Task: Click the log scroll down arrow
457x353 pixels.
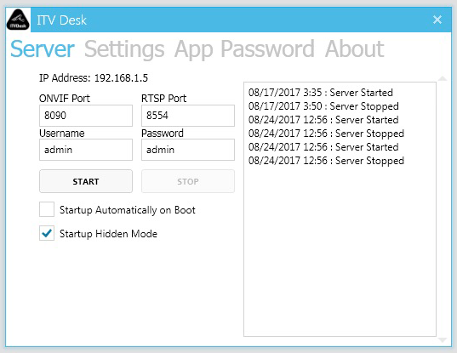Action: pos(443,340)
